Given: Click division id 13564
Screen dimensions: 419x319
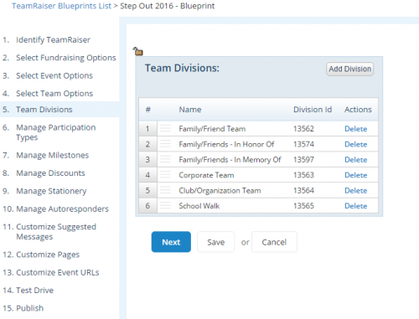Looking at the screenshot, I should tap(303, 191).
